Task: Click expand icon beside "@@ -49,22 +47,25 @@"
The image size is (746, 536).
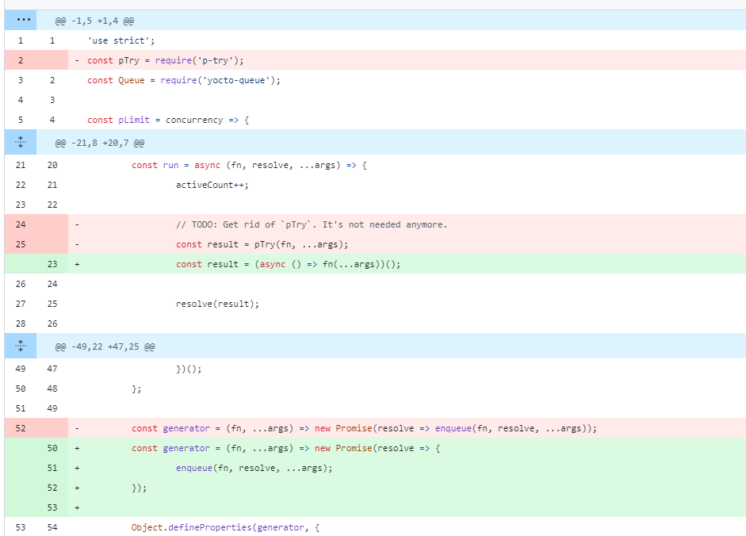Action: pyautogui.click(x=21, y=346)
